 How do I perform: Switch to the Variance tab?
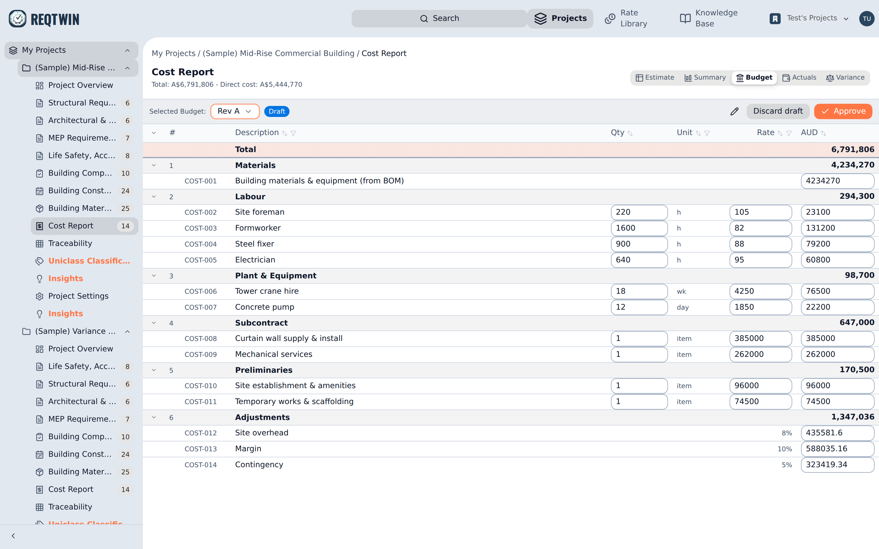[845, 78]
